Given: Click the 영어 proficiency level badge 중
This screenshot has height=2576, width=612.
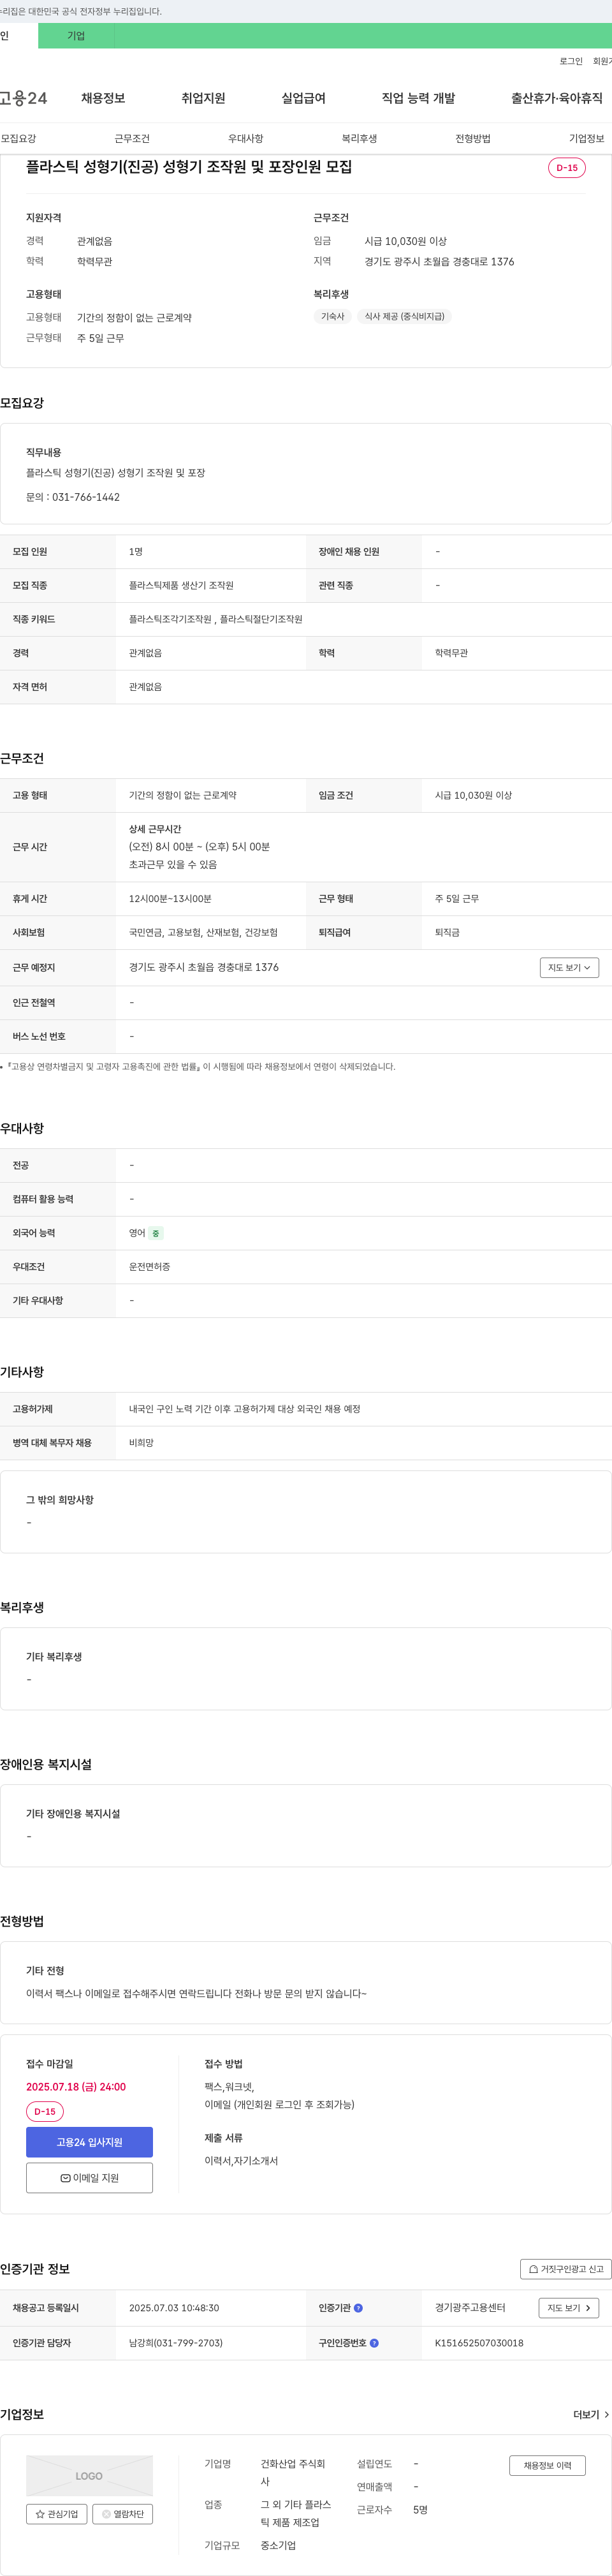Looking at the screenshot, I should pyautogui.click(x=156, y=1234).
